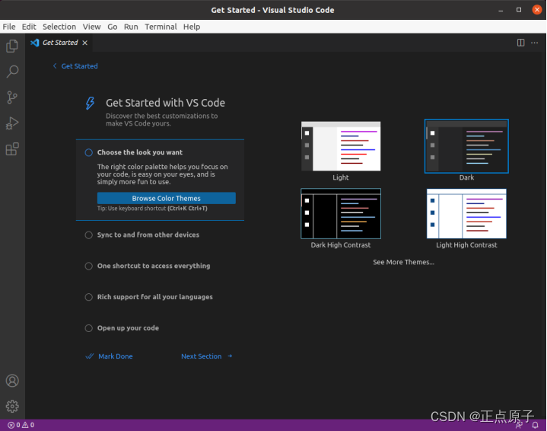Click the Next Section arrow icon
The width and height of the screenshot is (547, 431).
230,356
